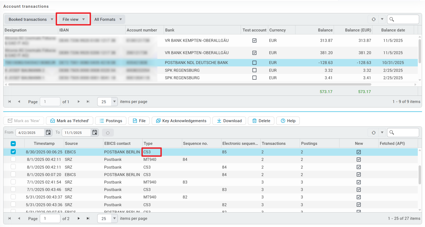Open lower items per page dropdown

click(x=114, y=218)
